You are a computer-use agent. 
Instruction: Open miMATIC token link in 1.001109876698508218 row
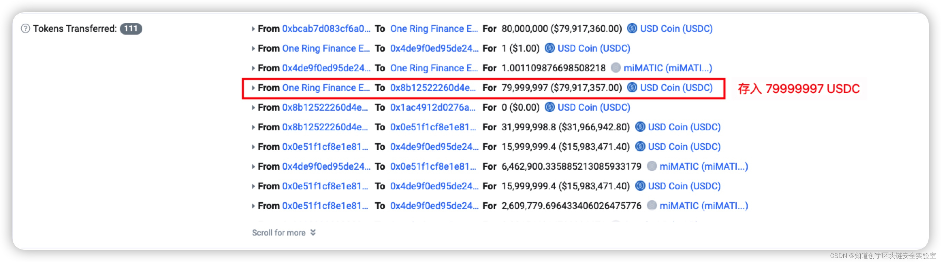tap(668, 68)
